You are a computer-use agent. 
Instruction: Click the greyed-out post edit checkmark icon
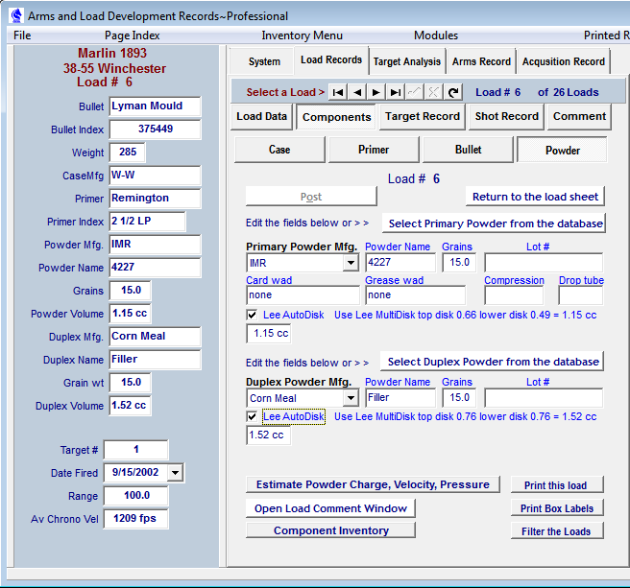pyautogui.click(x=414, y=92)
